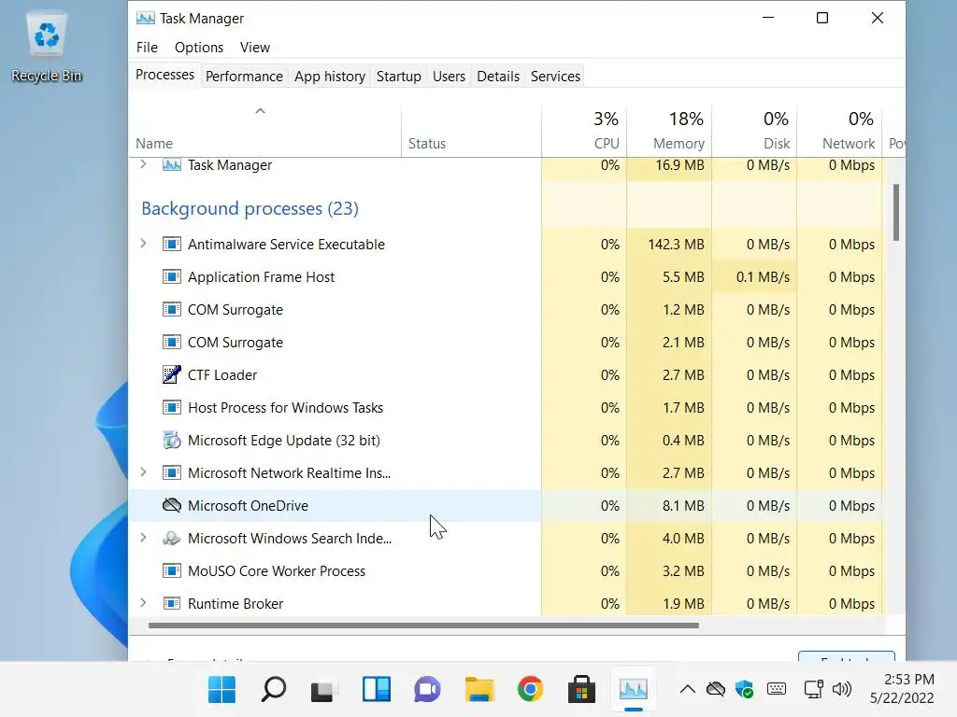Expand Microsoft Windows Search Indexer row
This screenshot has width=957, height=717.
pos(143,537)
